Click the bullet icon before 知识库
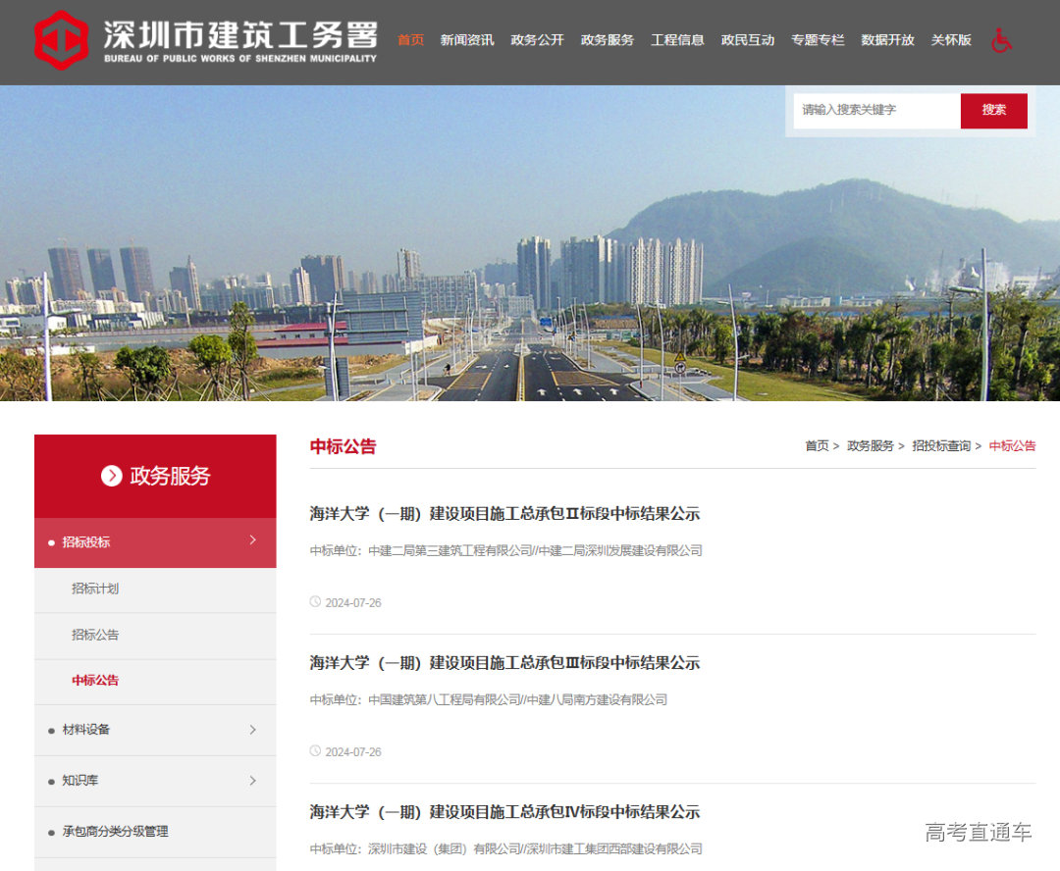This screenshot has height=871, width=1060. pyautogui.click(x=51, y=781)
